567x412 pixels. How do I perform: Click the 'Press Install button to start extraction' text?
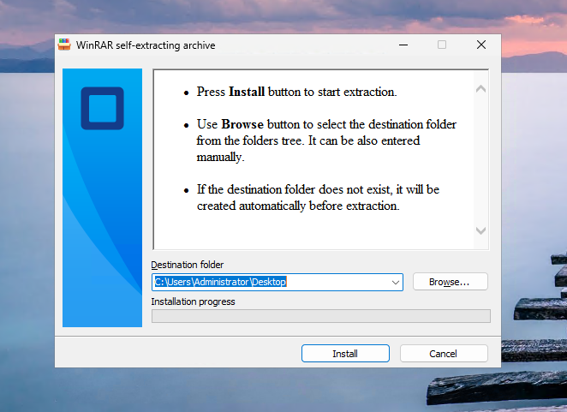[296, 92]
